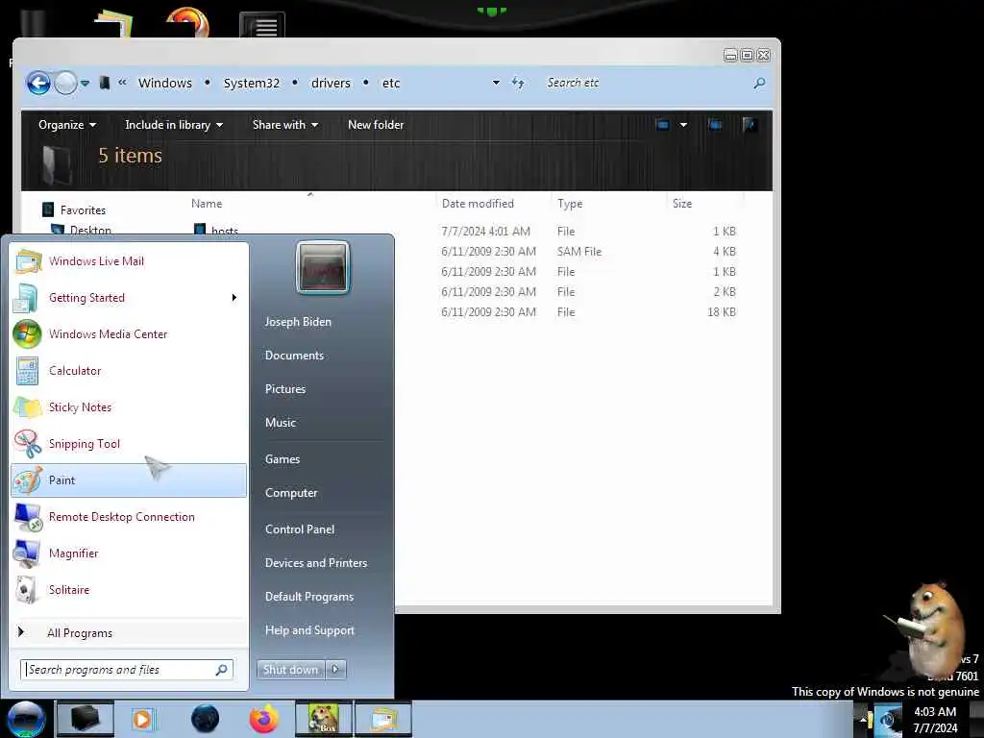Select Favorites in navigation pane
Screen dimensions: 984x738
tap(83, 210)
